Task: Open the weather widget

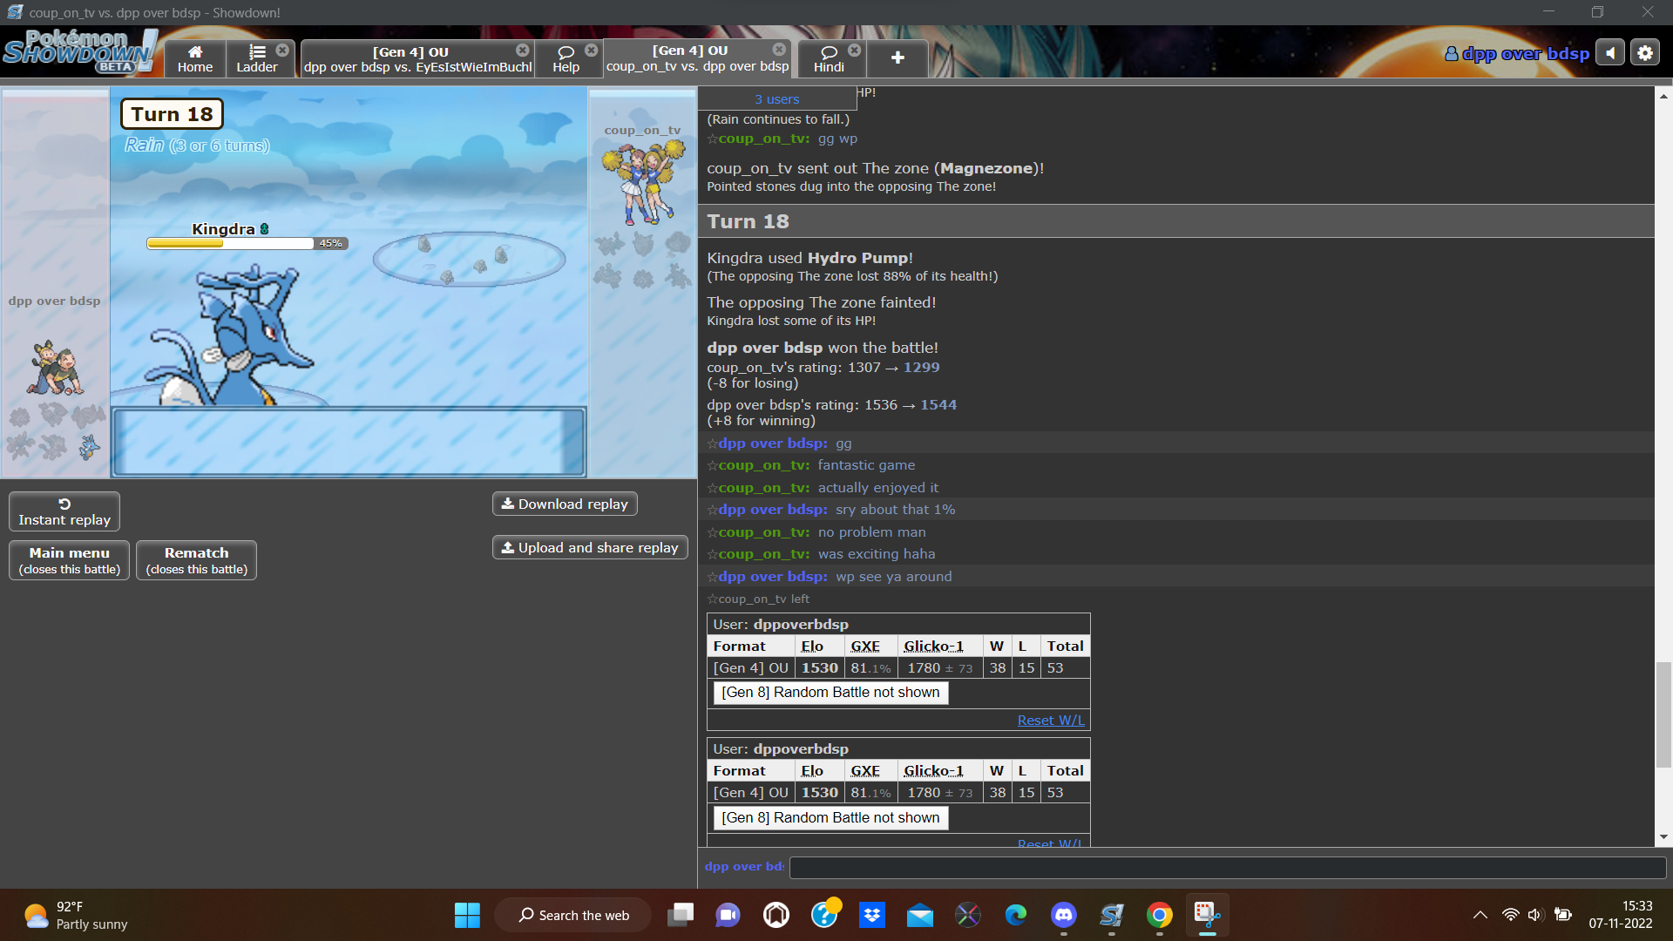Action: click(77, 915)
